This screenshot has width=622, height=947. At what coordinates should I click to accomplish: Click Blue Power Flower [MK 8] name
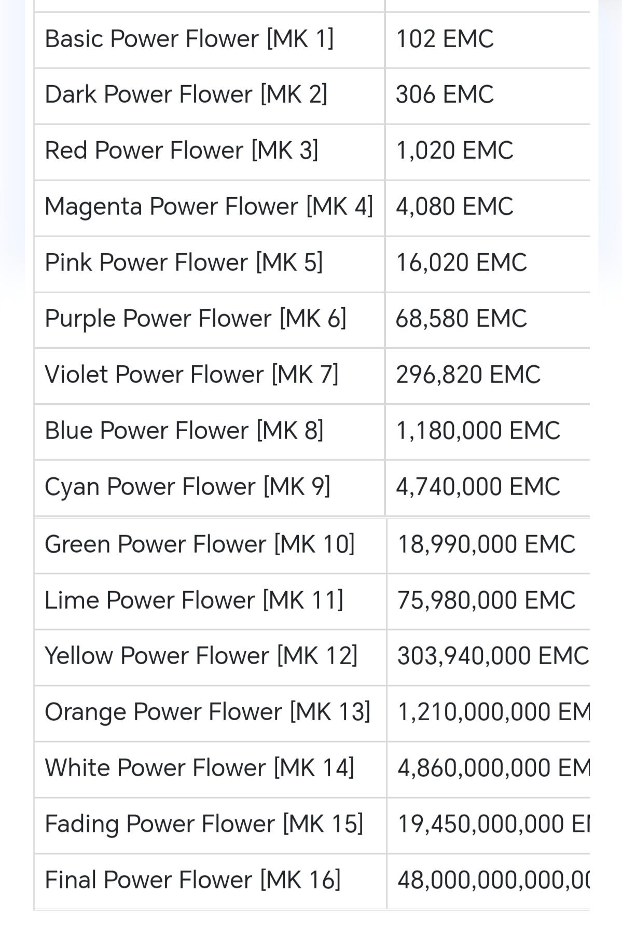pos(184,431)
